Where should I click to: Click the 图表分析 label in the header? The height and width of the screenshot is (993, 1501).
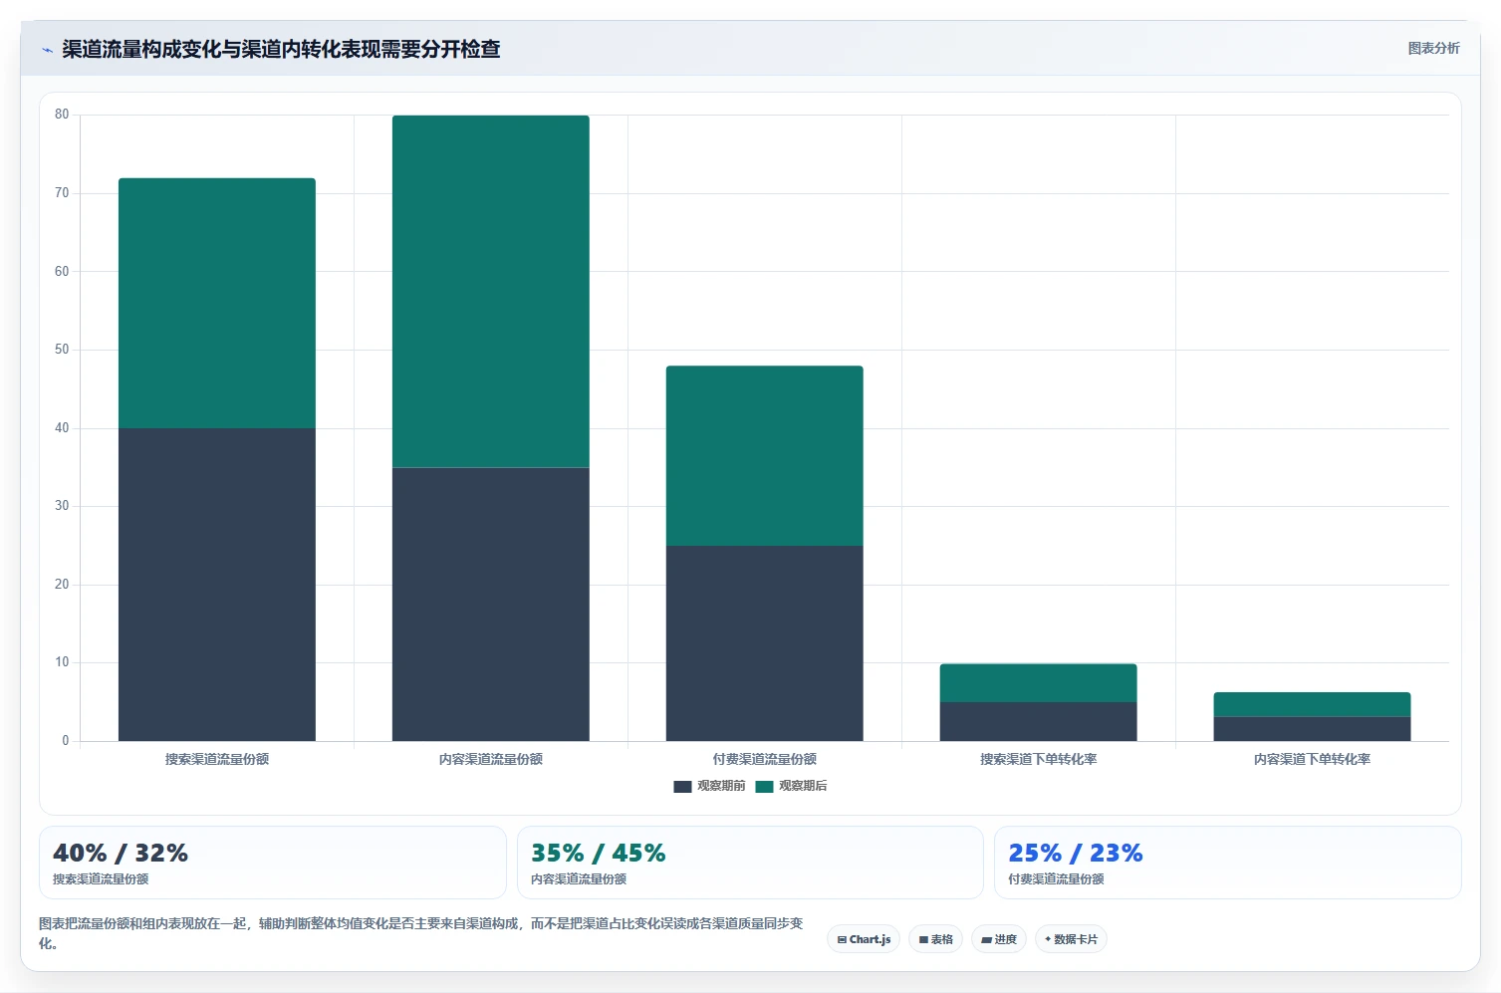pos(1433,48)
